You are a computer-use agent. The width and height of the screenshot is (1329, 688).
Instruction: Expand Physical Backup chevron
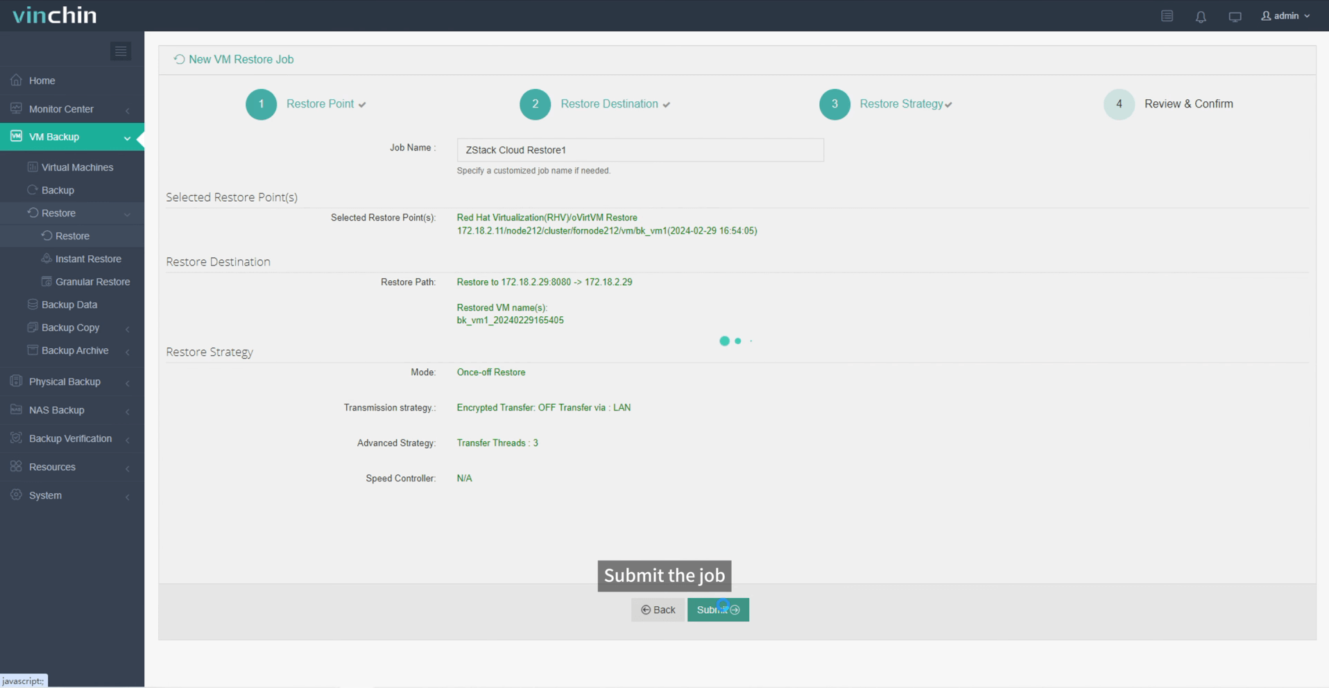point(128,383)
